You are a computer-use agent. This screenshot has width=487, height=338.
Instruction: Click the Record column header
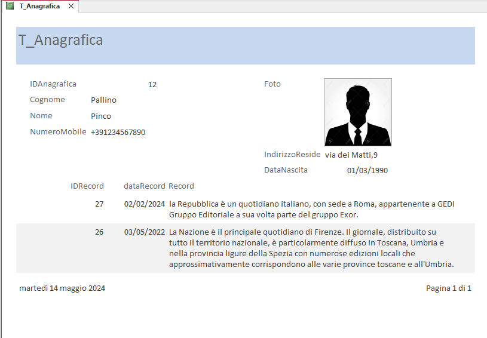[x=182, y=186]
